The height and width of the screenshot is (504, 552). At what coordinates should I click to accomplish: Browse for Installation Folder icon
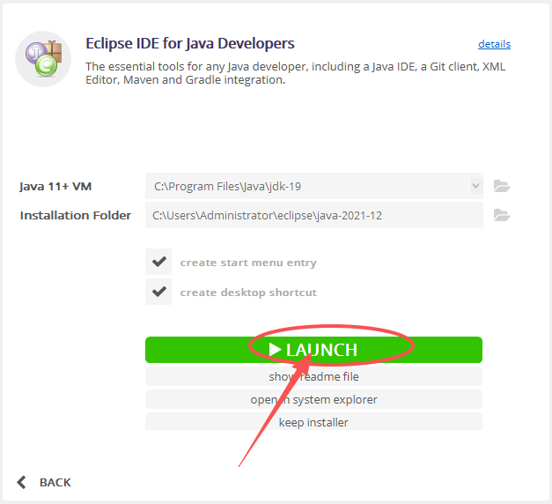click(x=502, y=215)
